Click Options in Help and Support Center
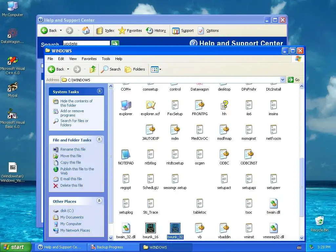This screenshot has height=252, width=336. [208, 31]
